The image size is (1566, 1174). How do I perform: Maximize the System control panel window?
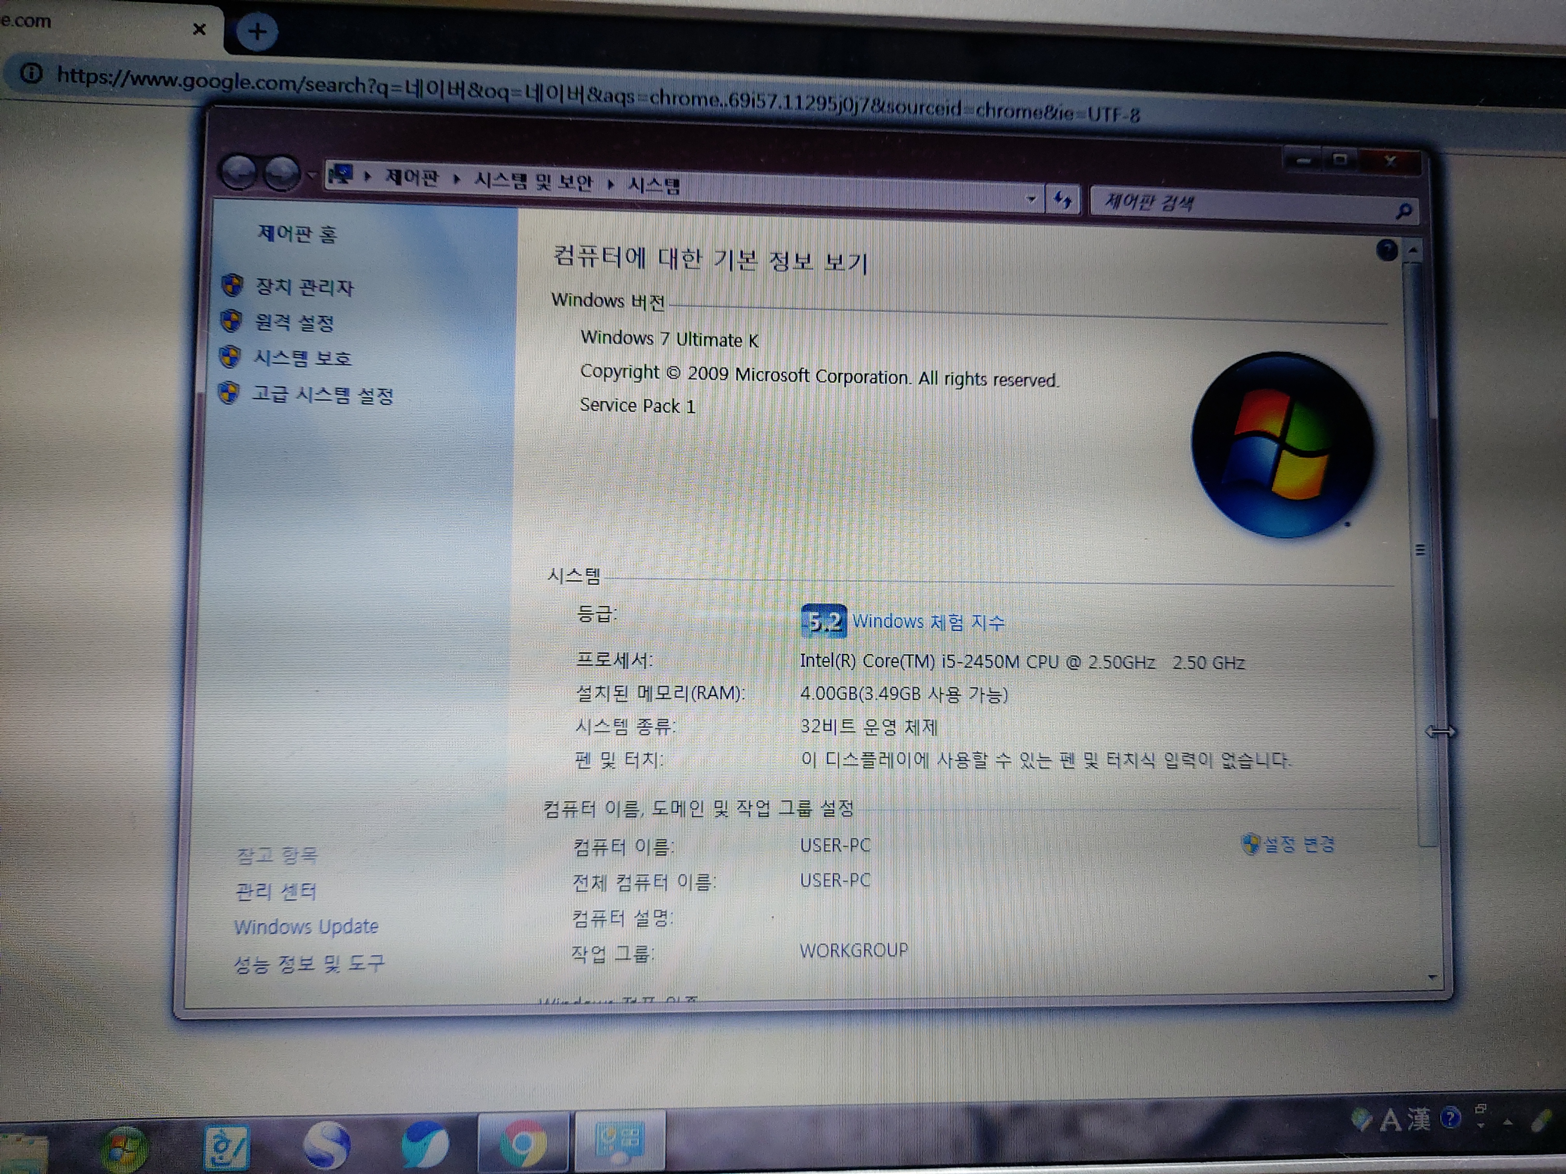pos(1340,161)
